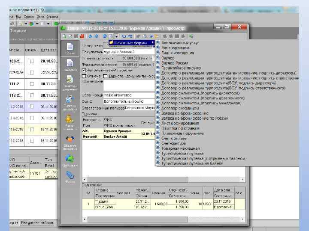Open the Общие section in the dialog sidebar
This screenshot has height=231, width=309.
pyautogui.click(x=70, y=49)
